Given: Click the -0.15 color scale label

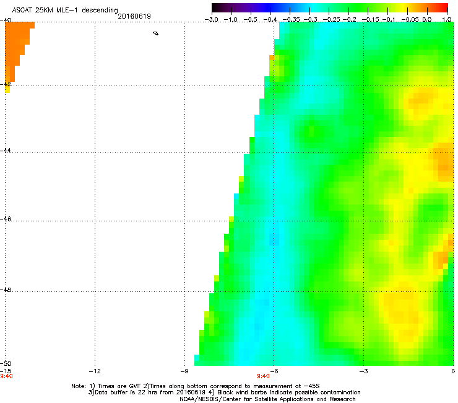Looking at the screenshot, I should pyautogui.click(x=370, y=20).
